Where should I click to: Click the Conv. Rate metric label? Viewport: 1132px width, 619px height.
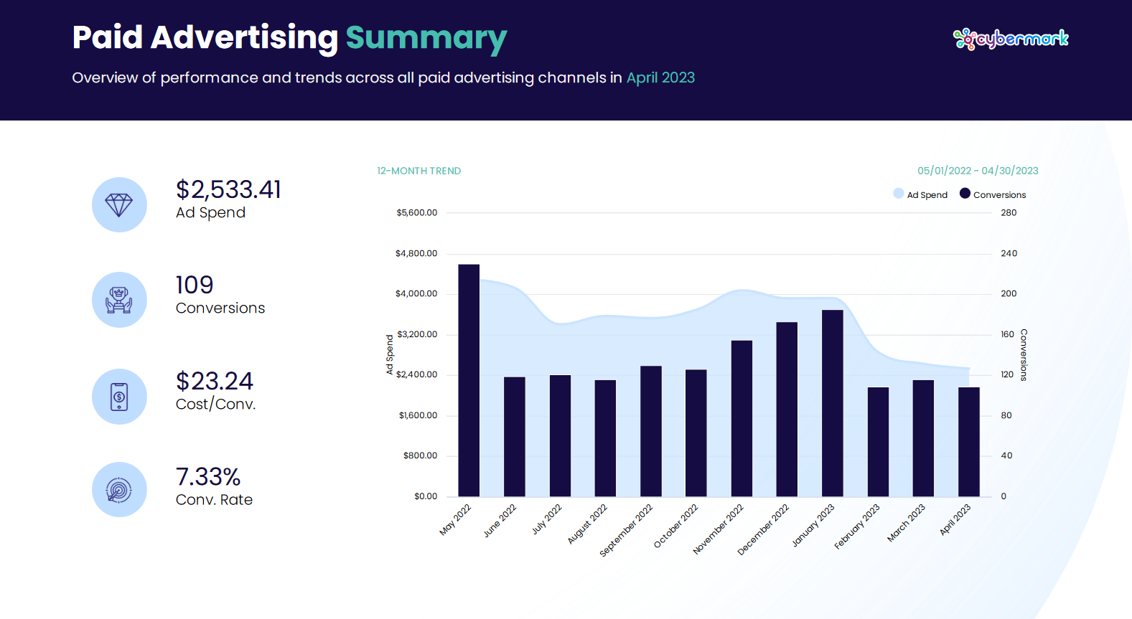point(214,500)
